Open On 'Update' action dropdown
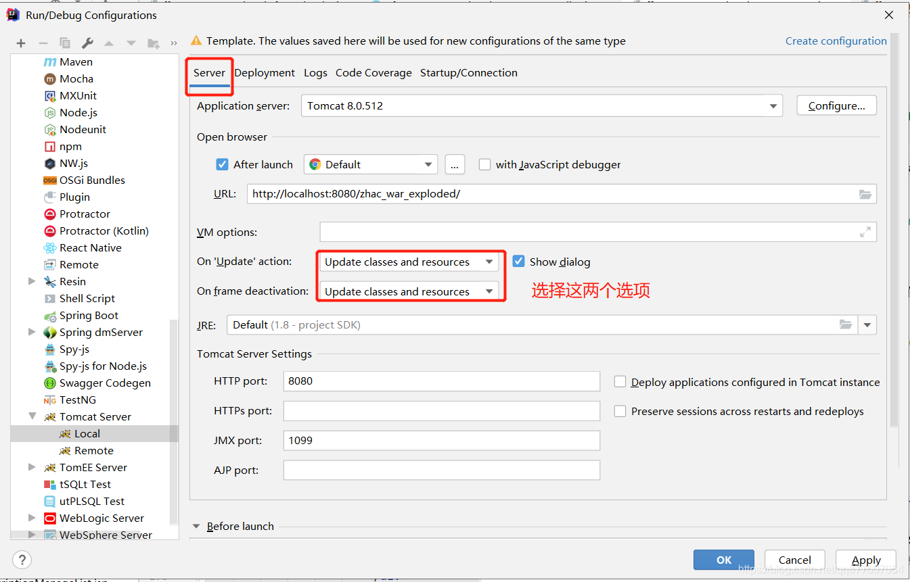 (x=409, y=262)
